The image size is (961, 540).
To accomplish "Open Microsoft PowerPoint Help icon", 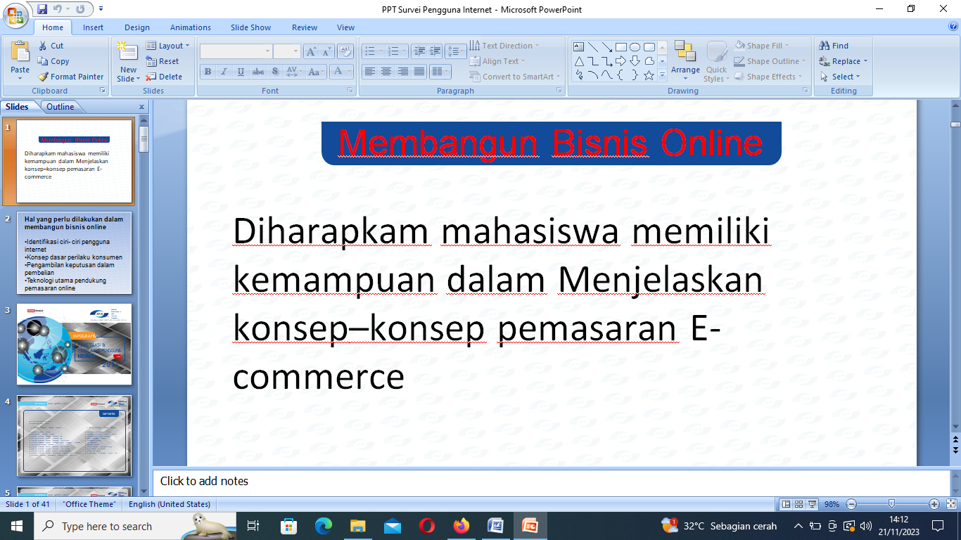I will [953, 27].
